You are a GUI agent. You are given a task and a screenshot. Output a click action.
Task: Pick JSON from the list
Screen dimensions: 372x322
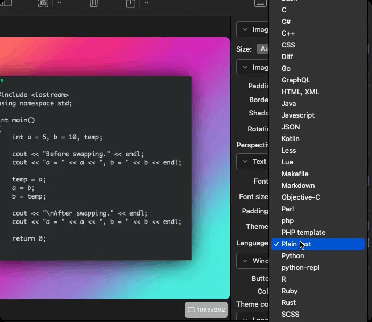[x=318, y=127]
